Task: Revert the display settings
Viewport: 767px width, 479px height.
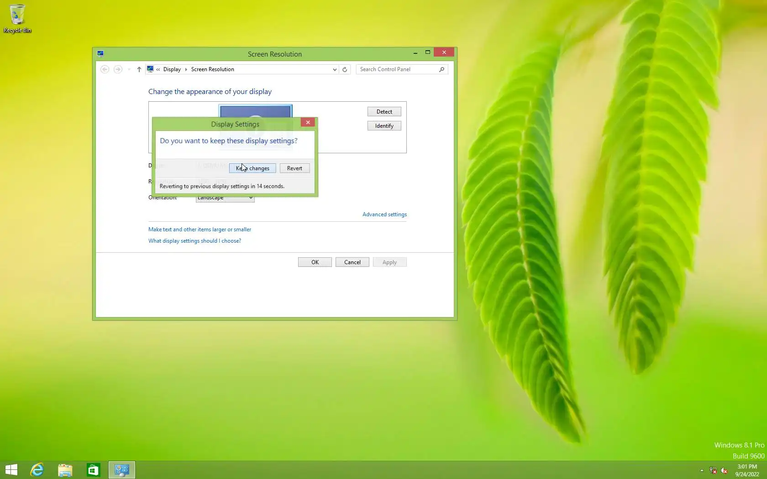Action: (x=294, y=168)
